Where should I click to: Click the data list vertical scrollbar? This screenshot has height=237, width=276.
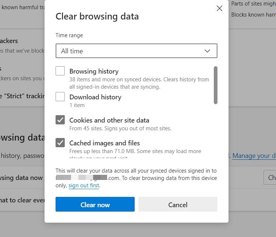coord(215,85)
